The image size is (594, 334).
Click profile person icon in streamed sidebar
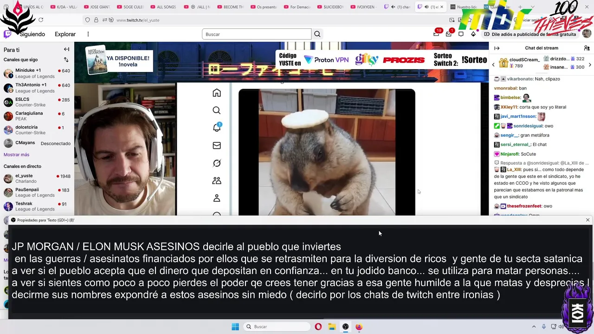point(217,198)
